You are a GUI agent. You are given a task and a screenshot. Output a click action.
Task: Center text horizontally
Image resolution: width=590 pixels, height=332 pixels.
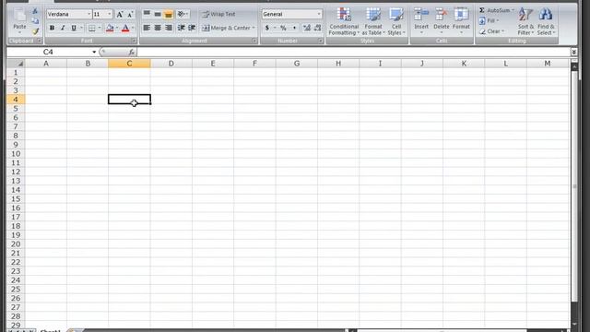pyautogui.click(x=158, y=28)
